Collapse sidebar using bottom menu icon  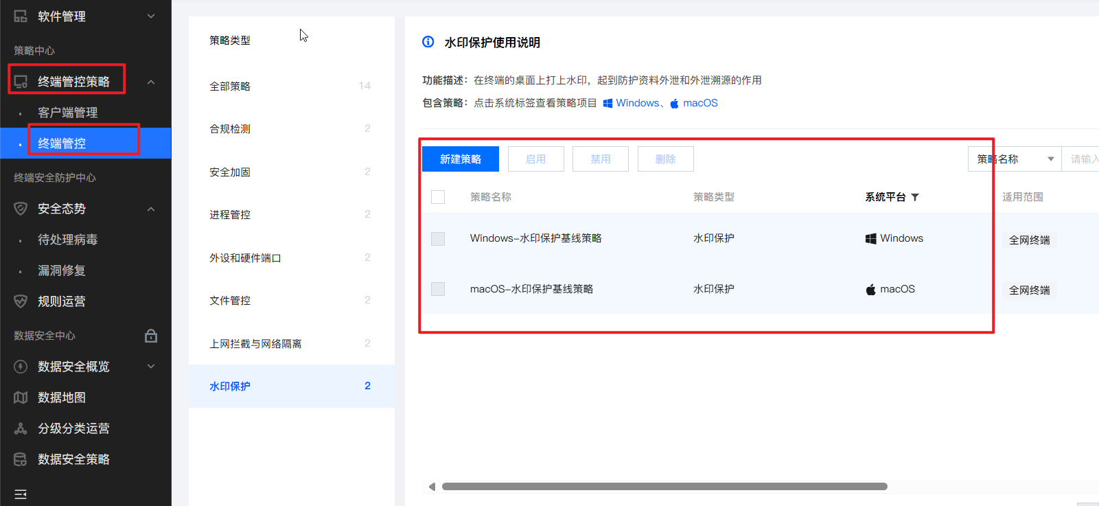pyautogui.click(x=21, y=494)
